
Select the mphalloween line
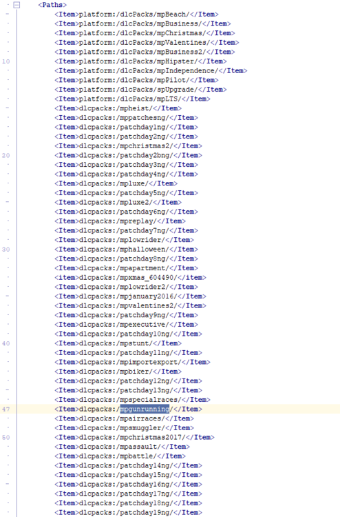[127, 250]
